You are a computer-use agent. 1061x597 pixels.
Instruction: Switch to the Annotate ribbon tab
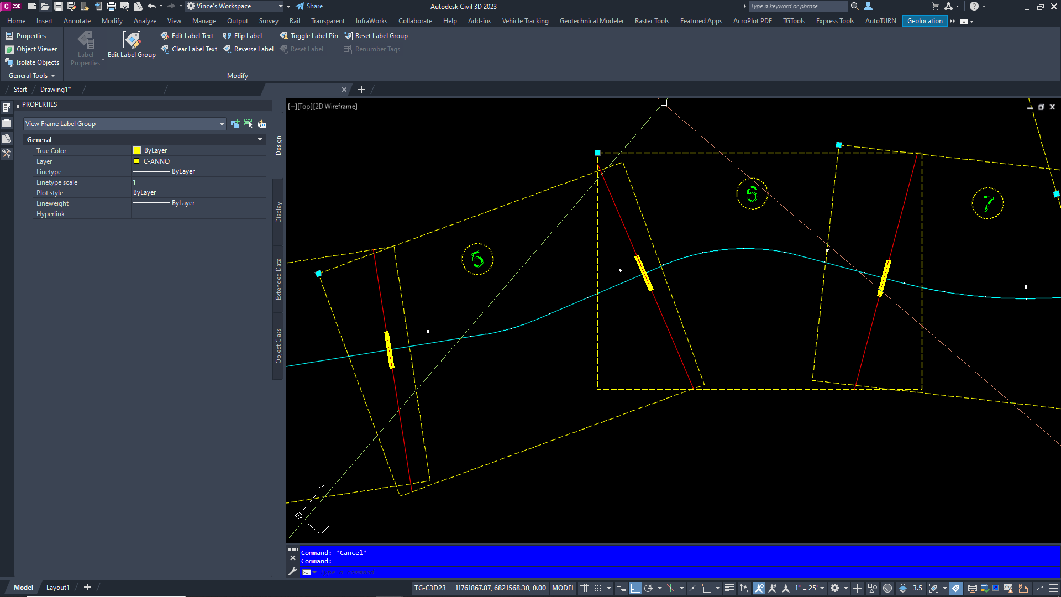(x=77, y=20)
